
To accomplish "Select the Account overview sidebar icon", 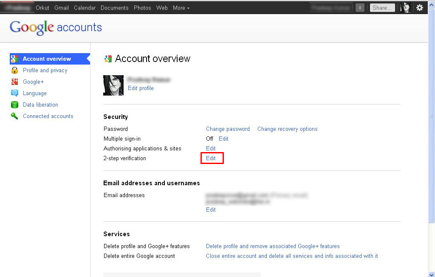I will pos(15,59).
